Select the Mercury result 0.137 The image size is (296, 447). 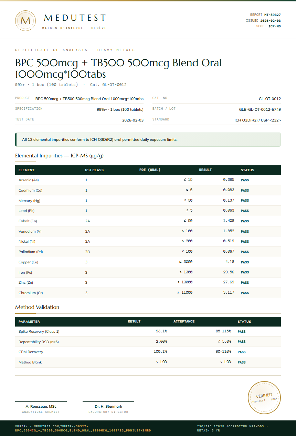(x=229, y=200)
